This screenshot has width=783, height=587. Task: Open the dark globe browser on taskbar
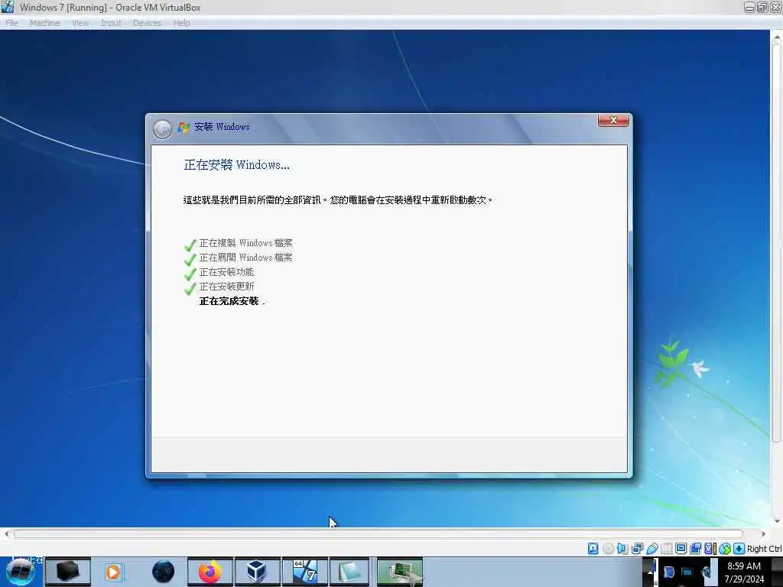163,572
